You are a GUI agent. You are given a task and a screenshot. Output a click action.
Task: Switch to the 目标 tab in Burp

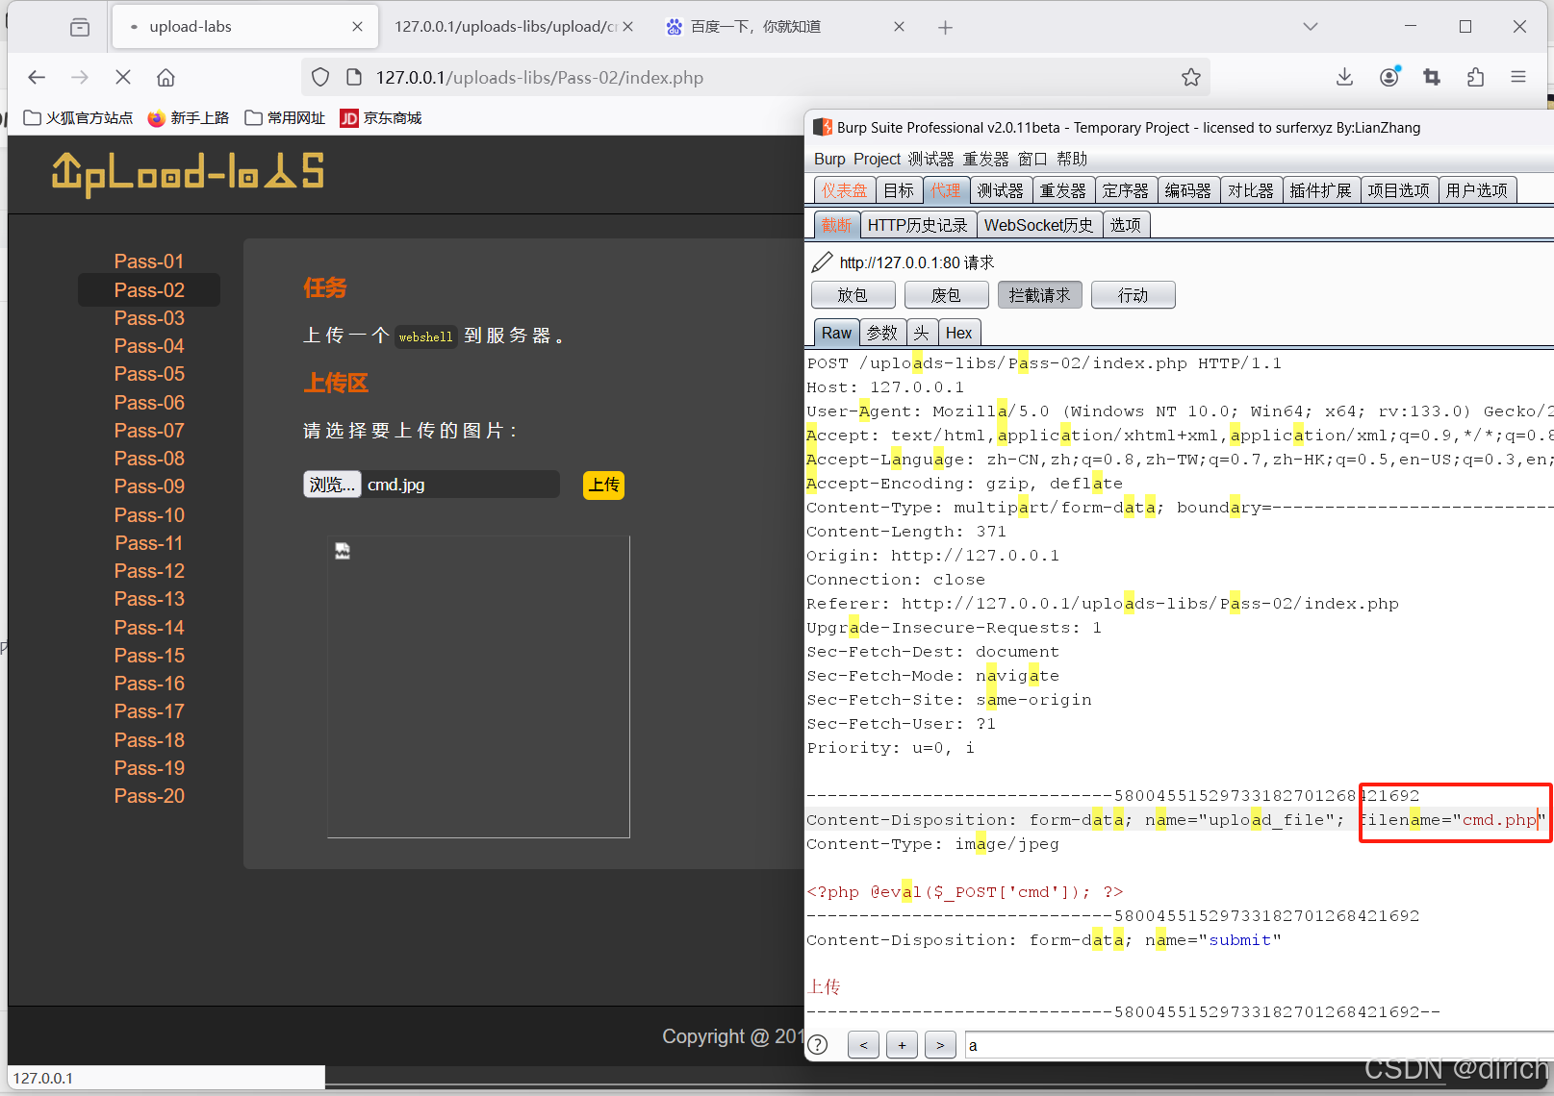[x=899, y=190]
